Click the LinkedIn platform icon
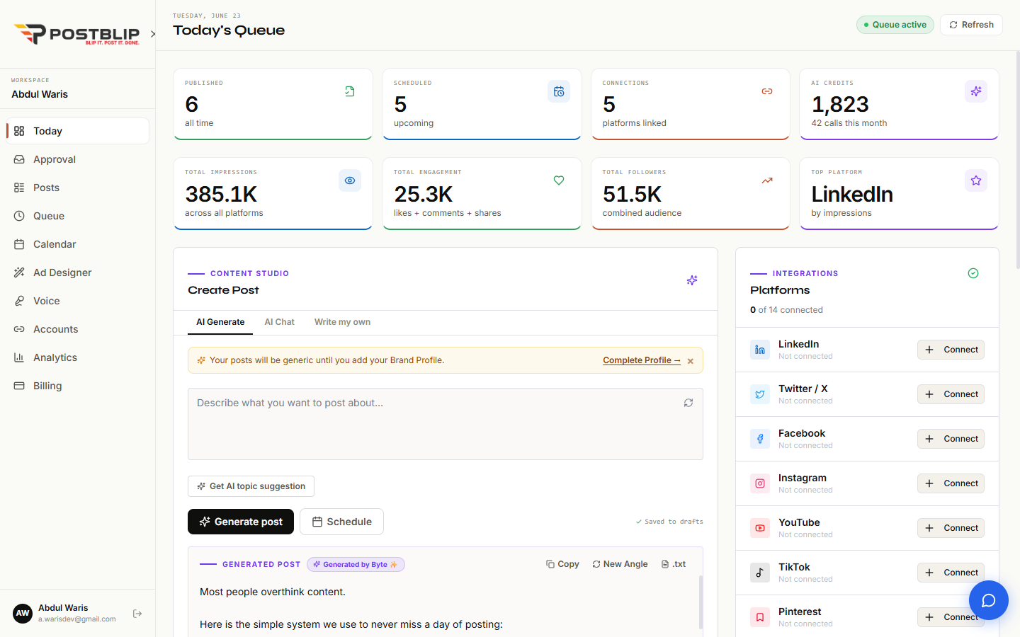The height and width of the screenshot is (637, 1020). [760, 350]
